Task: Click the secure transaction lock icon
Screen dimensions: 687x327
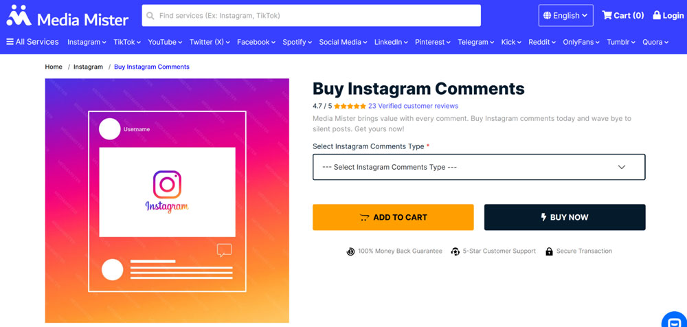Action: coord(549,251)
